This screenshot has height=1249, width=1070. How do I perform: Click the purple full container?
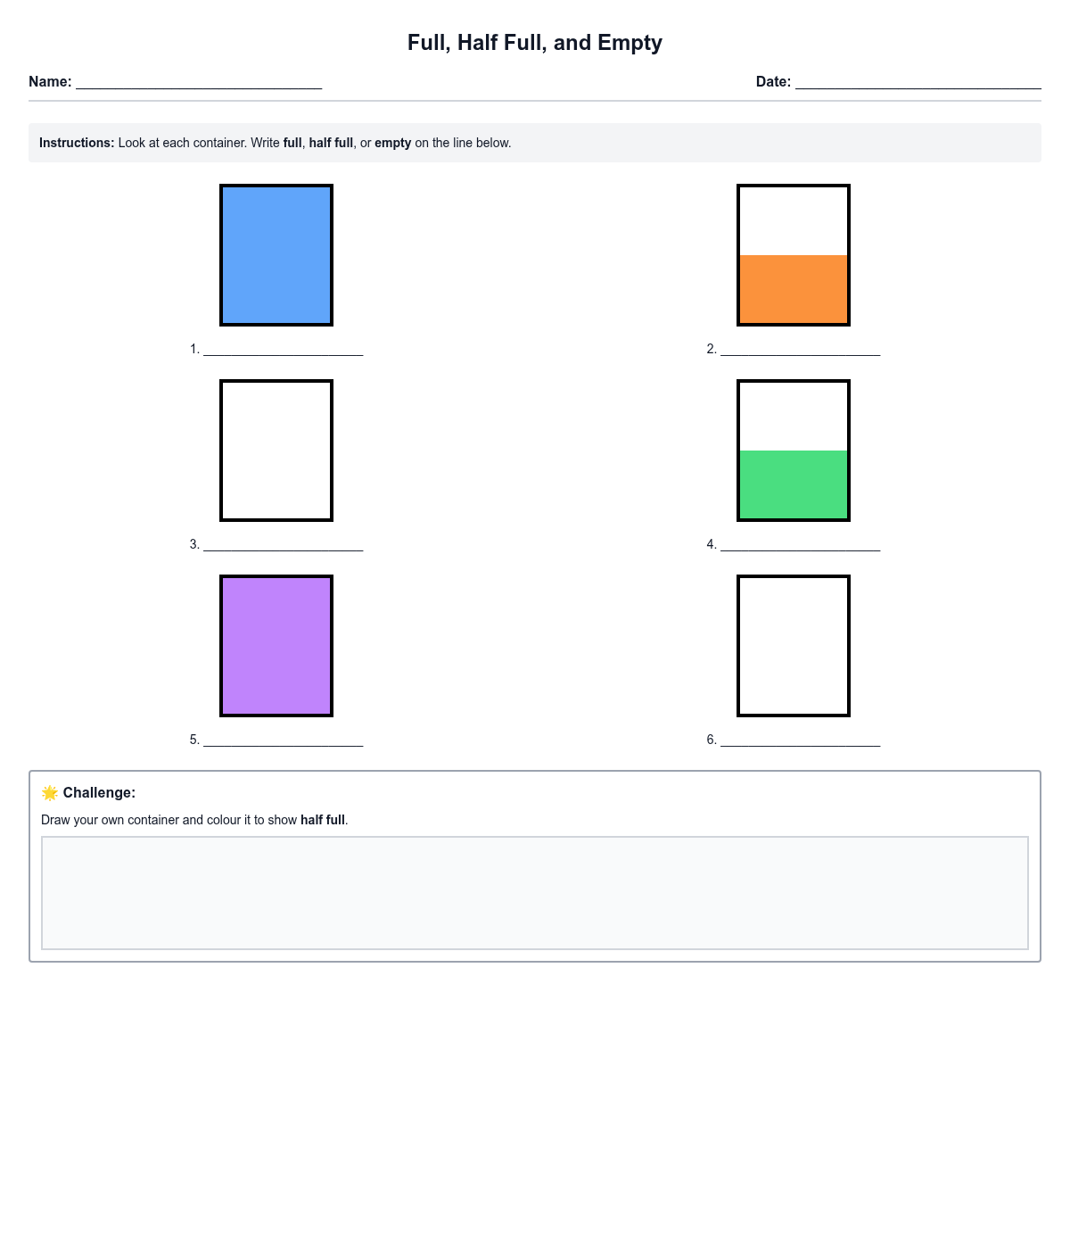click(x=276, y=646)
